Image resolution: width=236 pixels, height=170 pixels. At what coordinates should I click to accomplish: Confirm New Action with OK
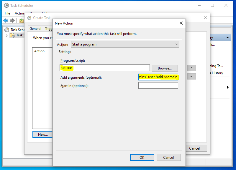[142, 158]
